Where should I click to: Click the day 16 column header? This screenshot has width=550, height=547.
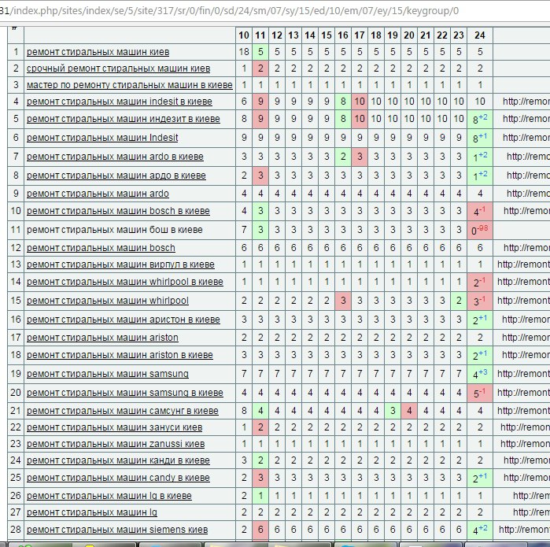(x=343, y=35)
